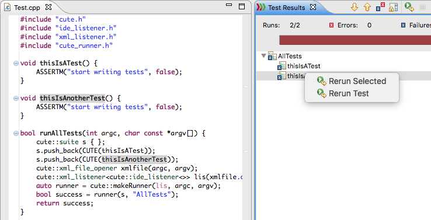The image size is (431, 220).
Task: Fold the thisIsATest function
Action: (16, 64)
